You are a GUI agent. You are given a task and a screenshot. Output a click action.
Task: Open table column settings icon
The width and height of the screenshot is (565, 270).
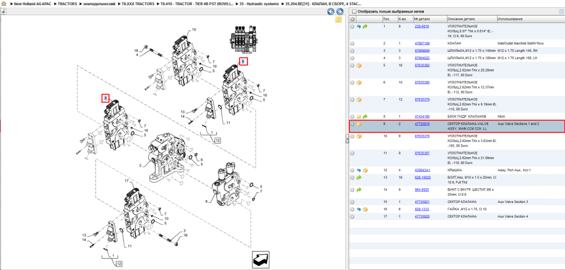pyautogui.click(x=560, y=11)
